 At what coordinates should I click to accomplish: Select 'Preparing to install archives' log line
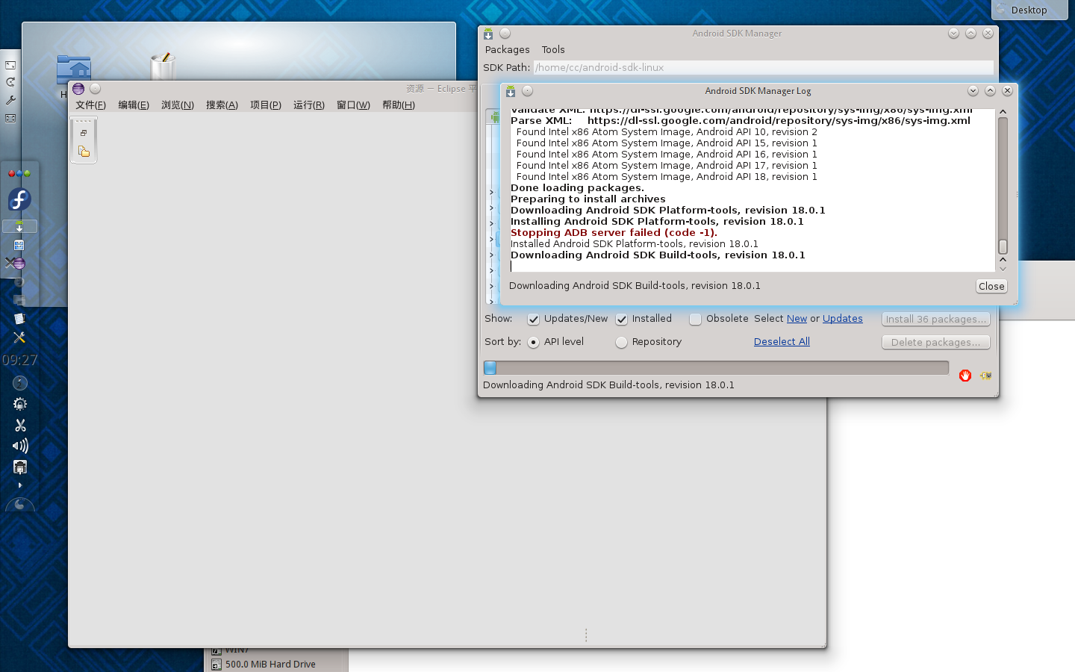588,199
